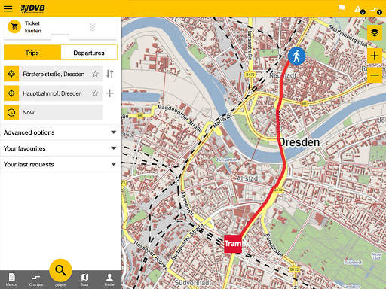This screenshot has width=386, height=289.
Task: Open the hamburger menu
Action: pos(8,8)
